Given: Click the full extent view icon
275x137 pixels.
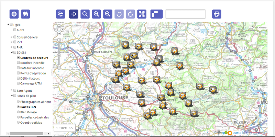Looking at the screenshot, I should tap(142, 14).
